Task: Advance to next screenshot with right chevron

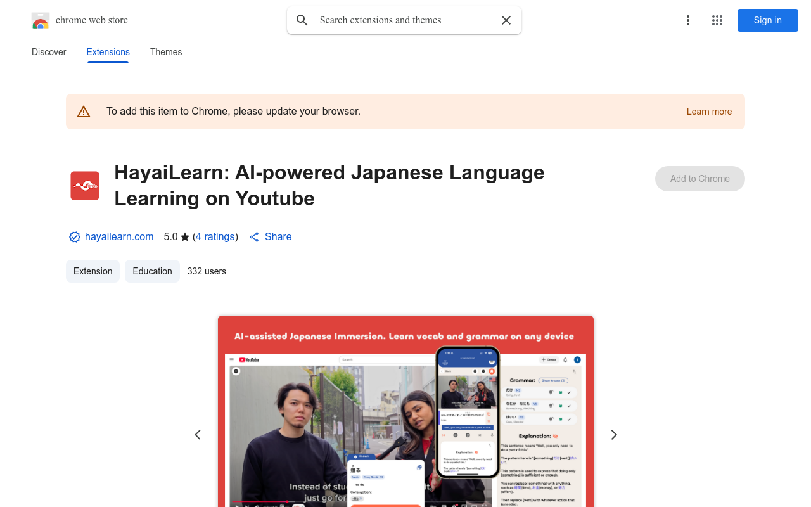Action: coord(613,435)
